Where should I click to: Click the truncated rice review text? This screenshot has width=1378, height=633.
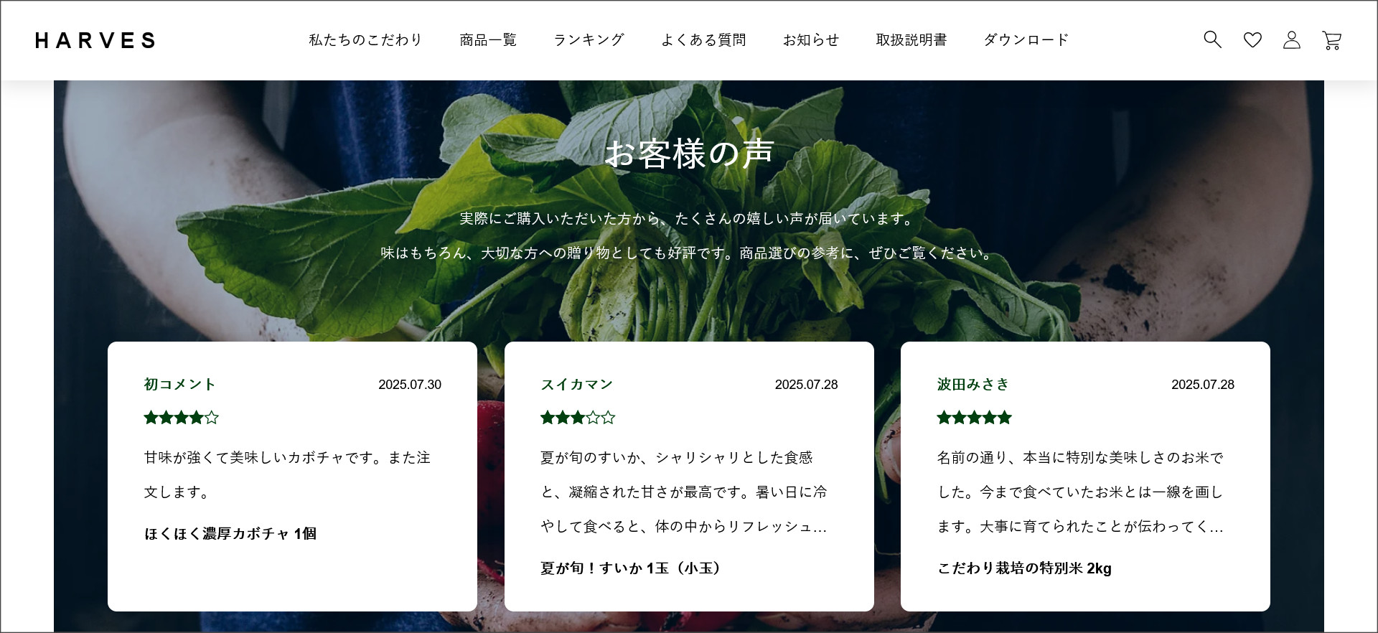coord(1080,492)
